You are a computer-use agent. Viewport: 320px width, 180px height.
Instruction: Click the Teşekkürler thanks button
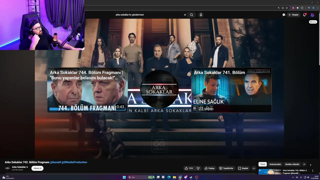tap(226, 168)
